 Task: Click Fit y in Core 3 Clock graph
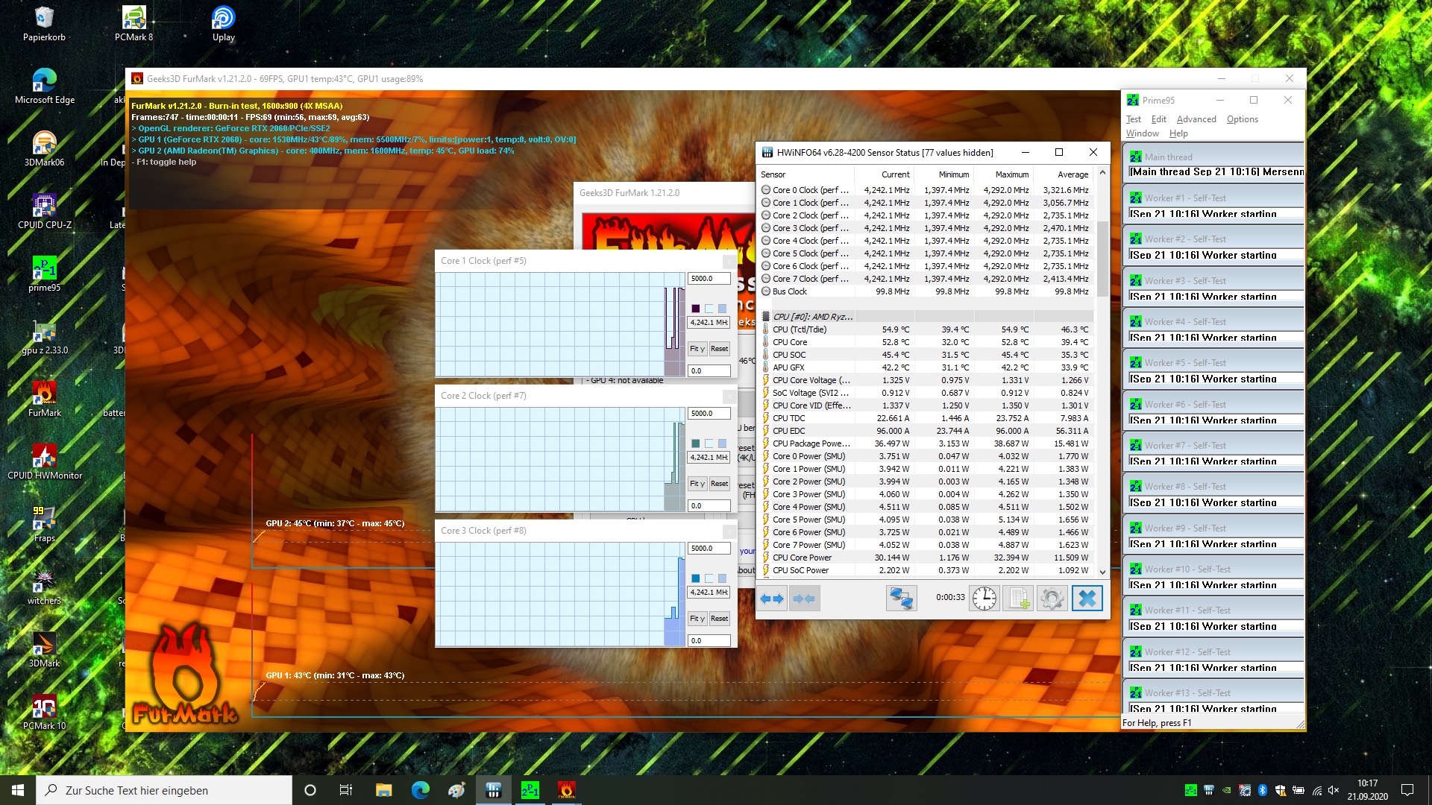click(x=697, y=619)
